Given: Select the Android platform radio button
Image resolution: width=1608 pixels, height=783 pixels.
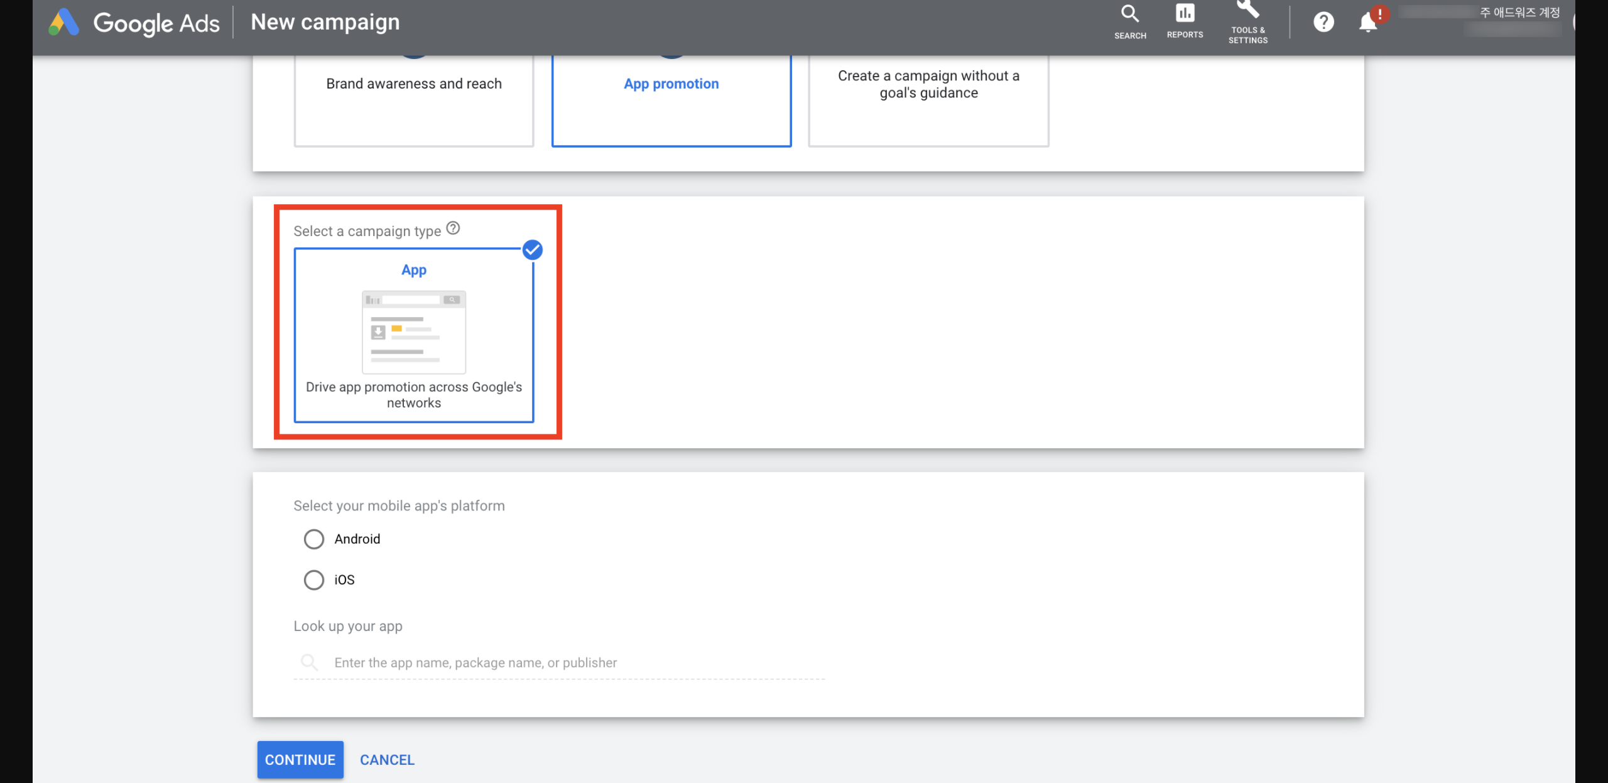Looking at the screenshot, I should [x=314, y=539].
